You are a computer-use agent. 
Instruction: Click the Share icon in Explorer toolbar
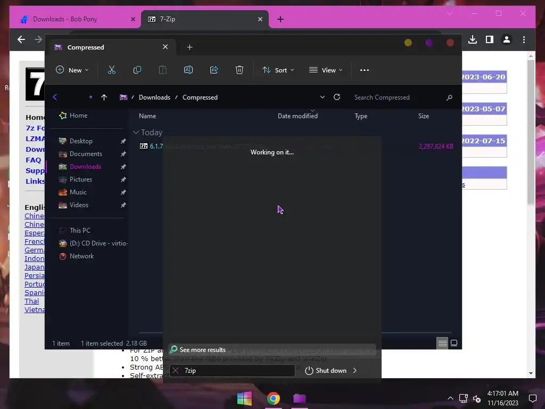pos(214,70)
